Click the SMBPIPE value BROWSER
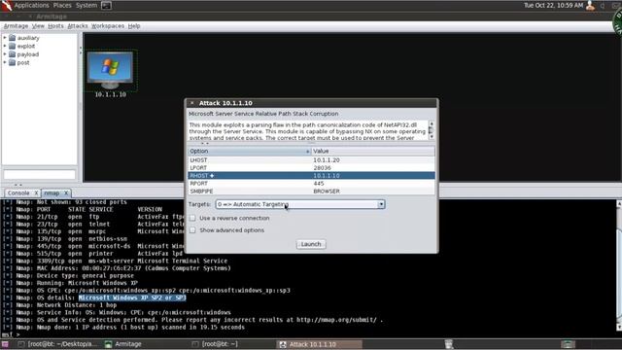 (x=327, y=192)
